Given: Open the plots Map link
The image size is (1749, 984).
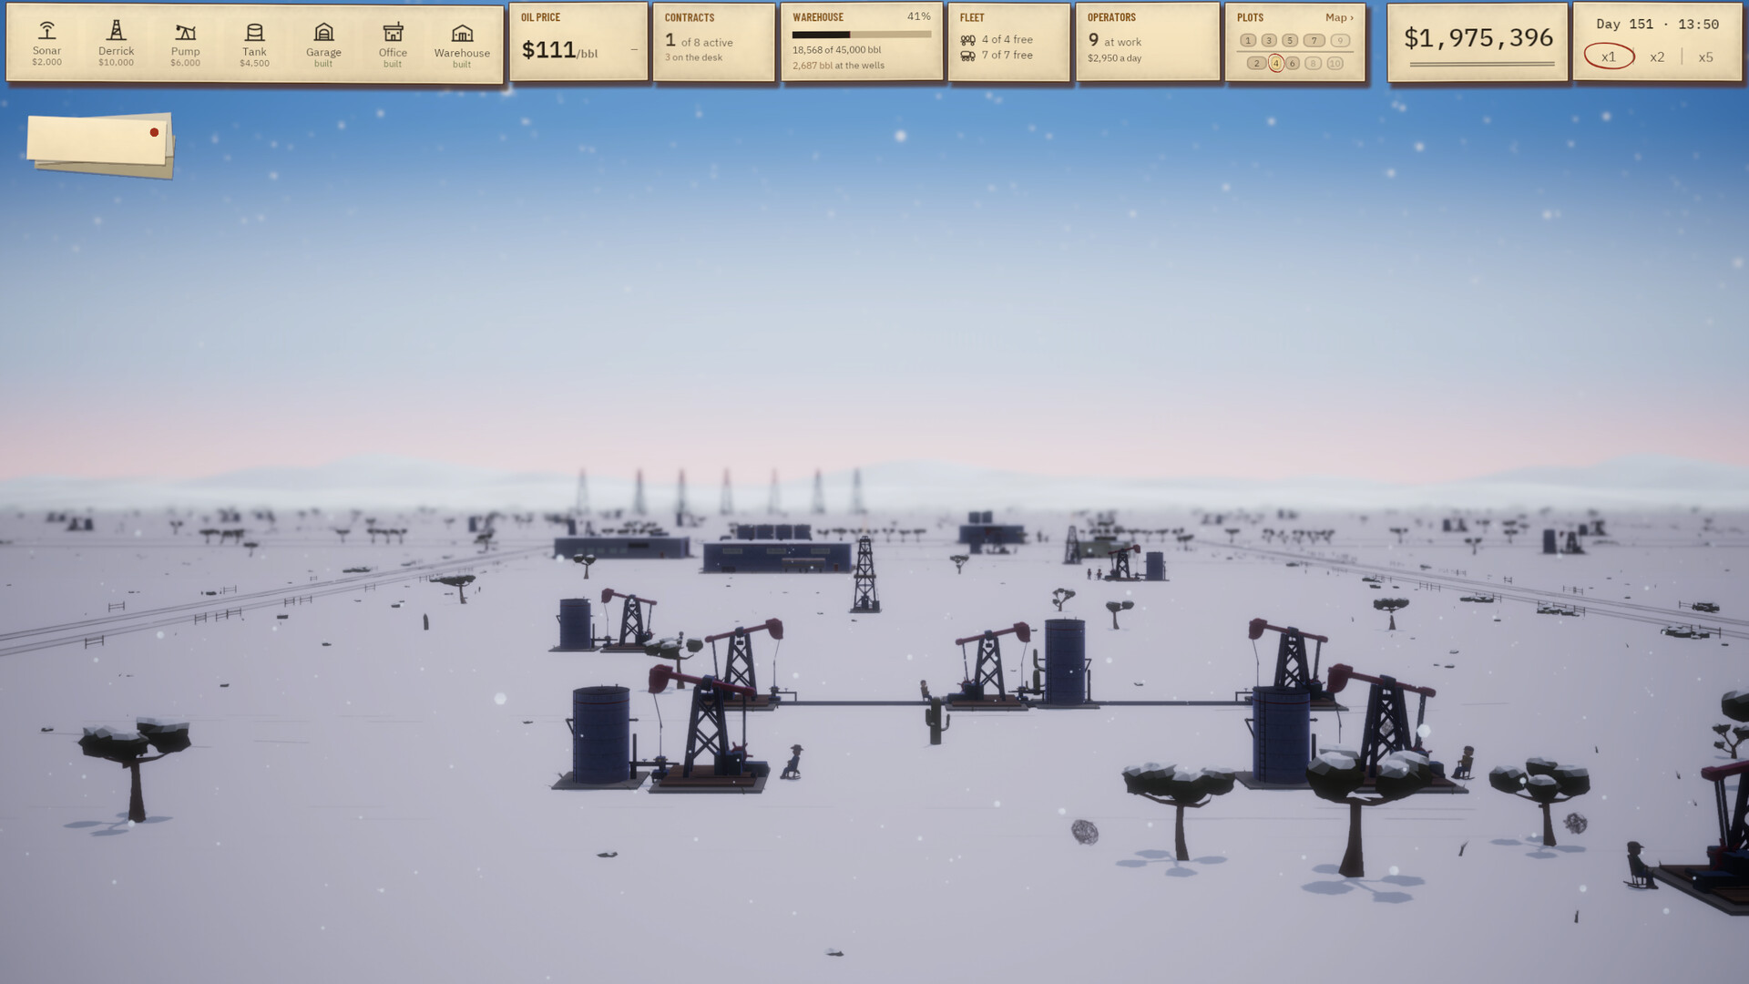Looking at the screenshot, I should (x=1339, y=17).
